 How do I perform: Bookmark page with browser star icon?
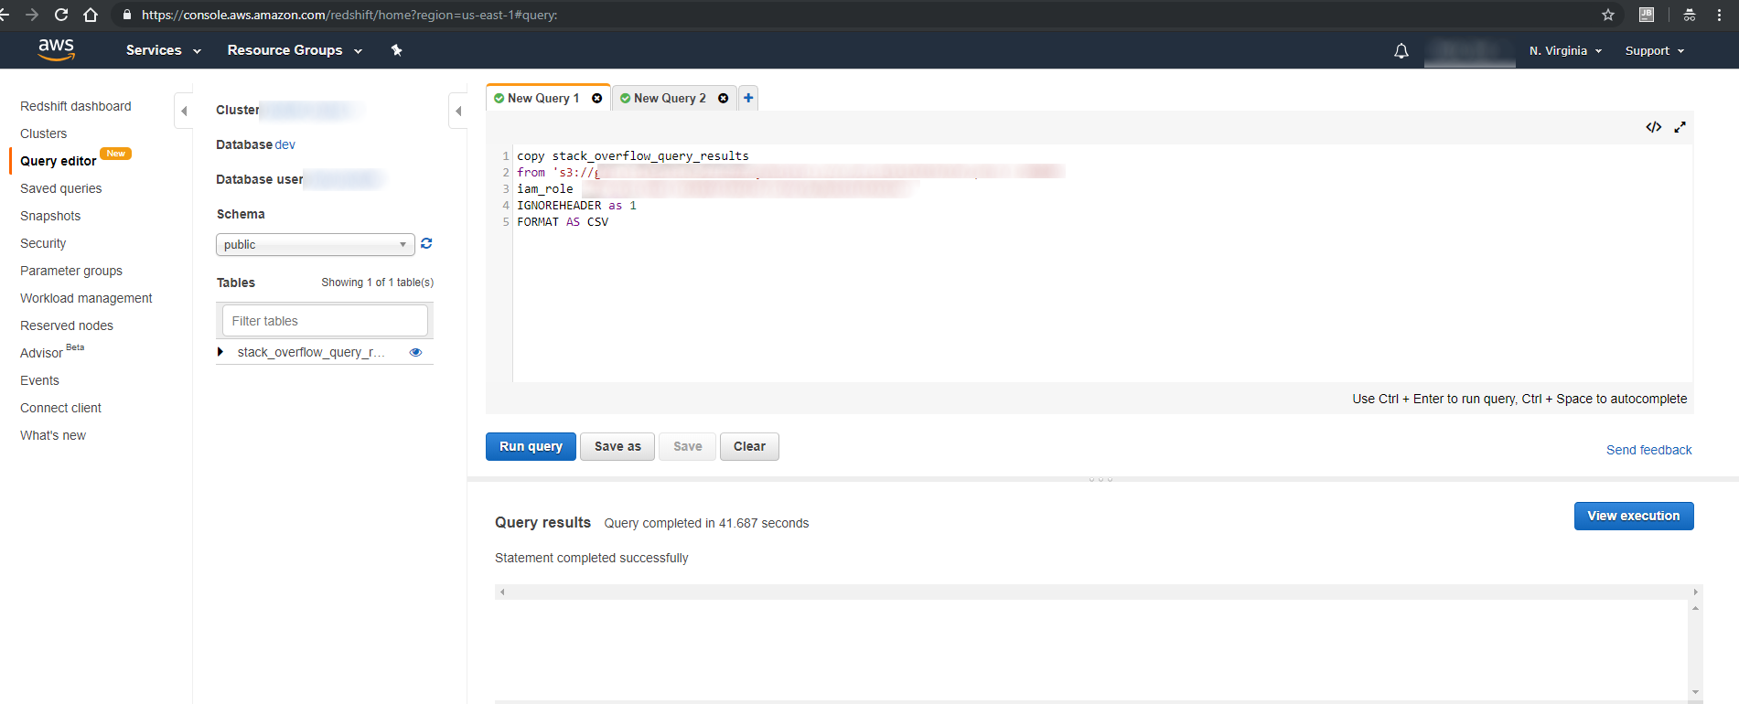pos(1607,15)
